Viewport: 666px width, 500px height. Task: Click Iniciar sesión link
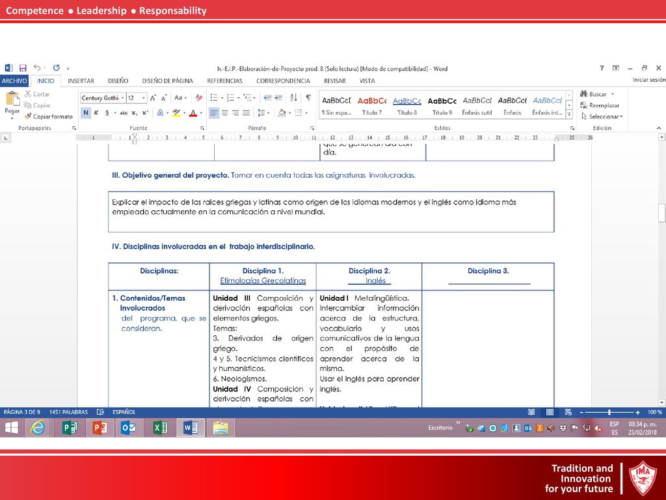[649, 79]
